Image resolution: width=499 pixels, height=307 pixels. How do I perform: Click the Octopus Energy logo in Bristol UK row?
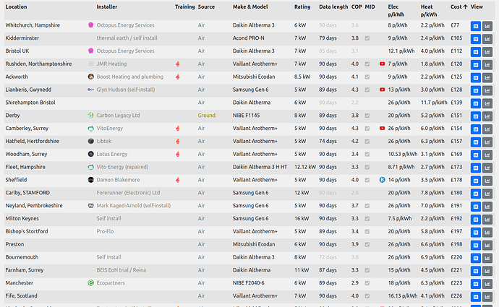[x=90, y=51]
